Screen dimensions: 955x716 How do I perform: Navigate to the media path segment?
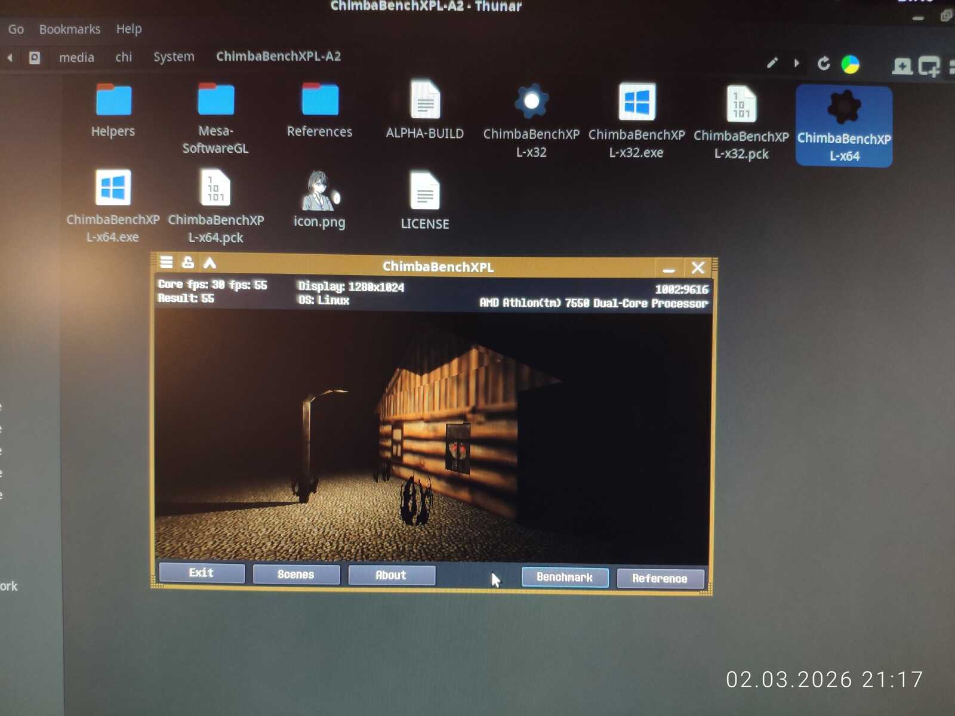pyautogui.click(x=76, y=57)
